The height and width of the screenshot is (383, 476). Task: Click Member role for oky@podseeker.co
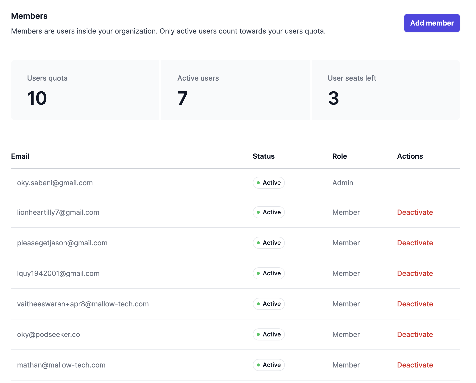tap(346, 334)
